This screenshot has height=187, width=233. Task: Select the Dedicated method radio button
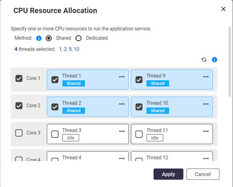(79, 38)
